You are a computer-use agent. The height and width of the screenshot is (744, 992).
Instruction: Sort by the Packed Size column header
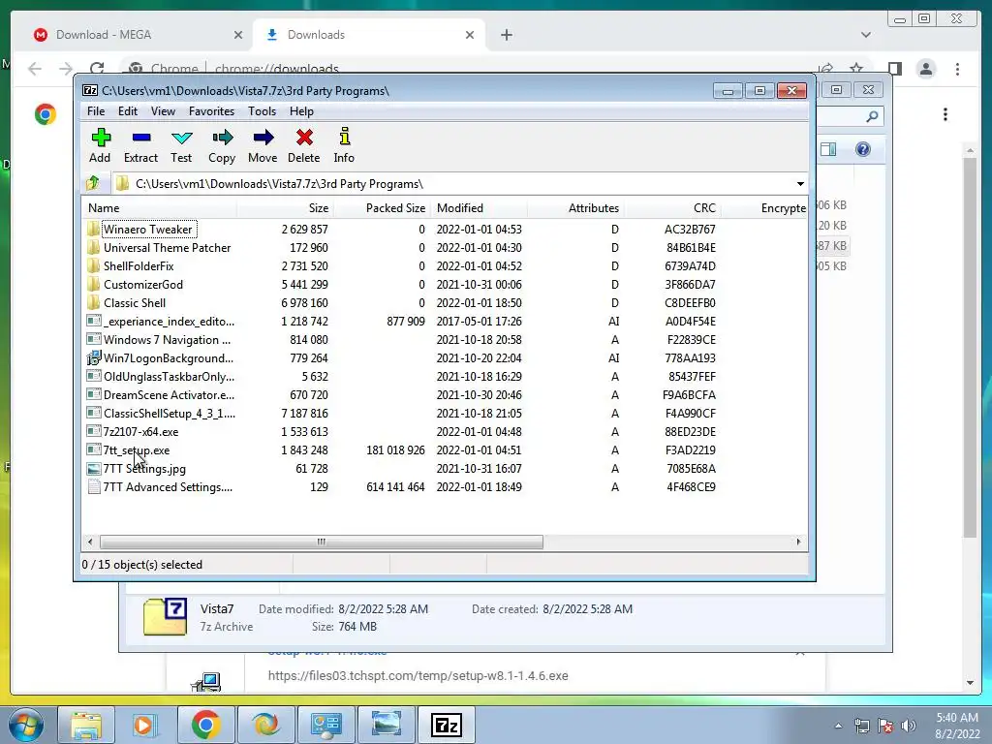[x=382, y=208]
